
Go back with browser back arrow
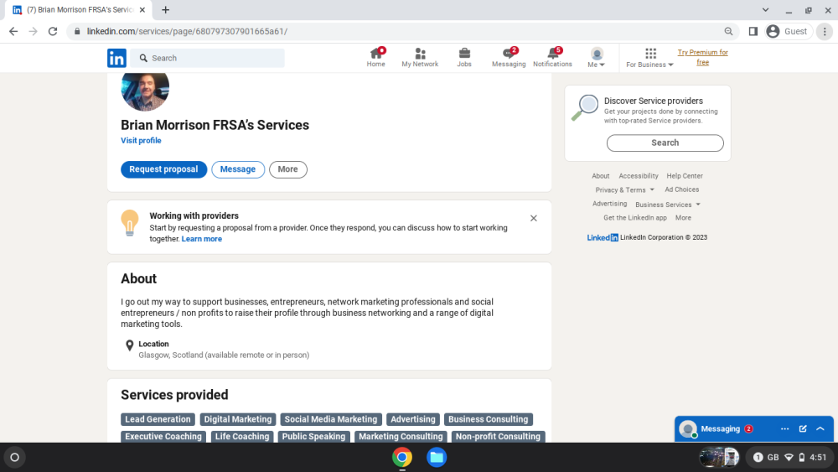point(13,32)
